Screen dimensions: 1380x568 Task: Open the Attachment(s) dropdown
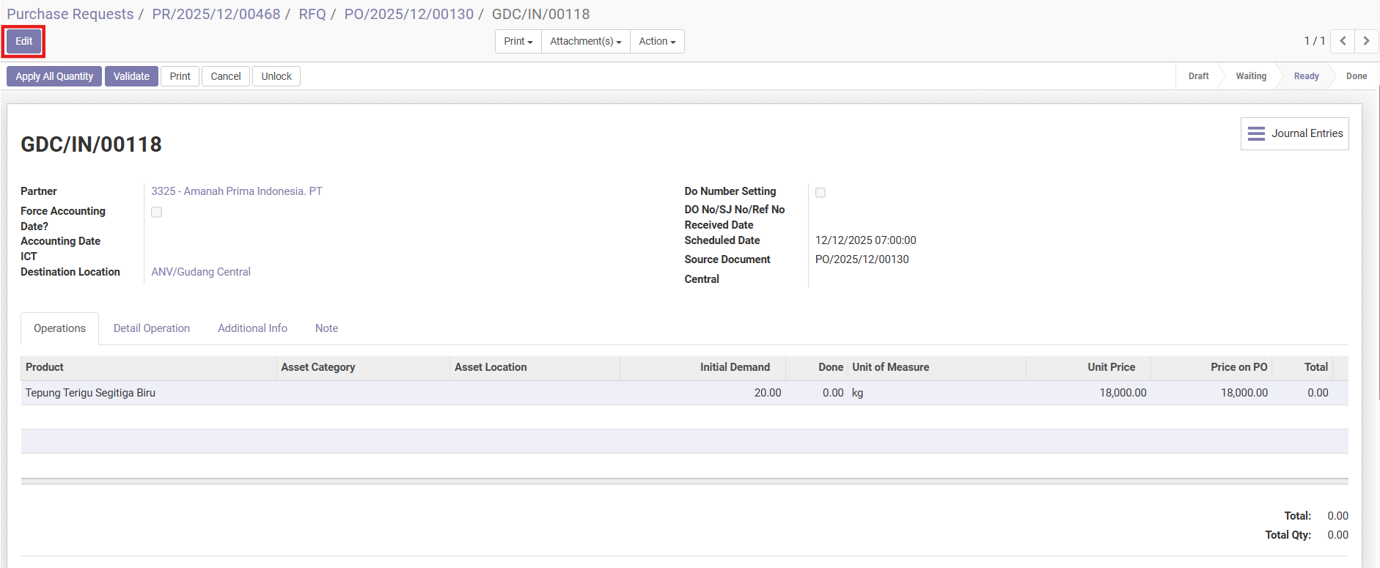click(585, 41)
